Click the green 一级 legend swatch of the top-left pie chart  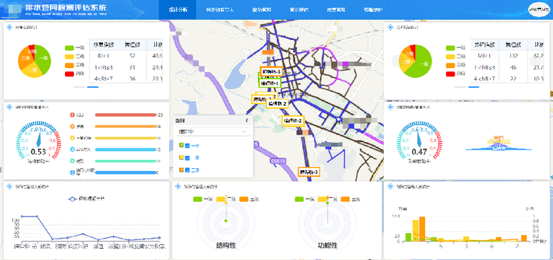click(70, 48)
